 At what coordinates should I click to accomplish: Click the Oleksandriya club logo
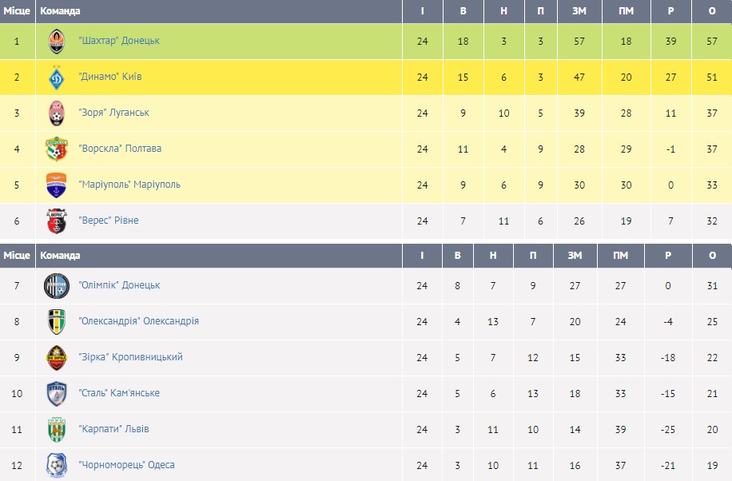tap(56, 321)
